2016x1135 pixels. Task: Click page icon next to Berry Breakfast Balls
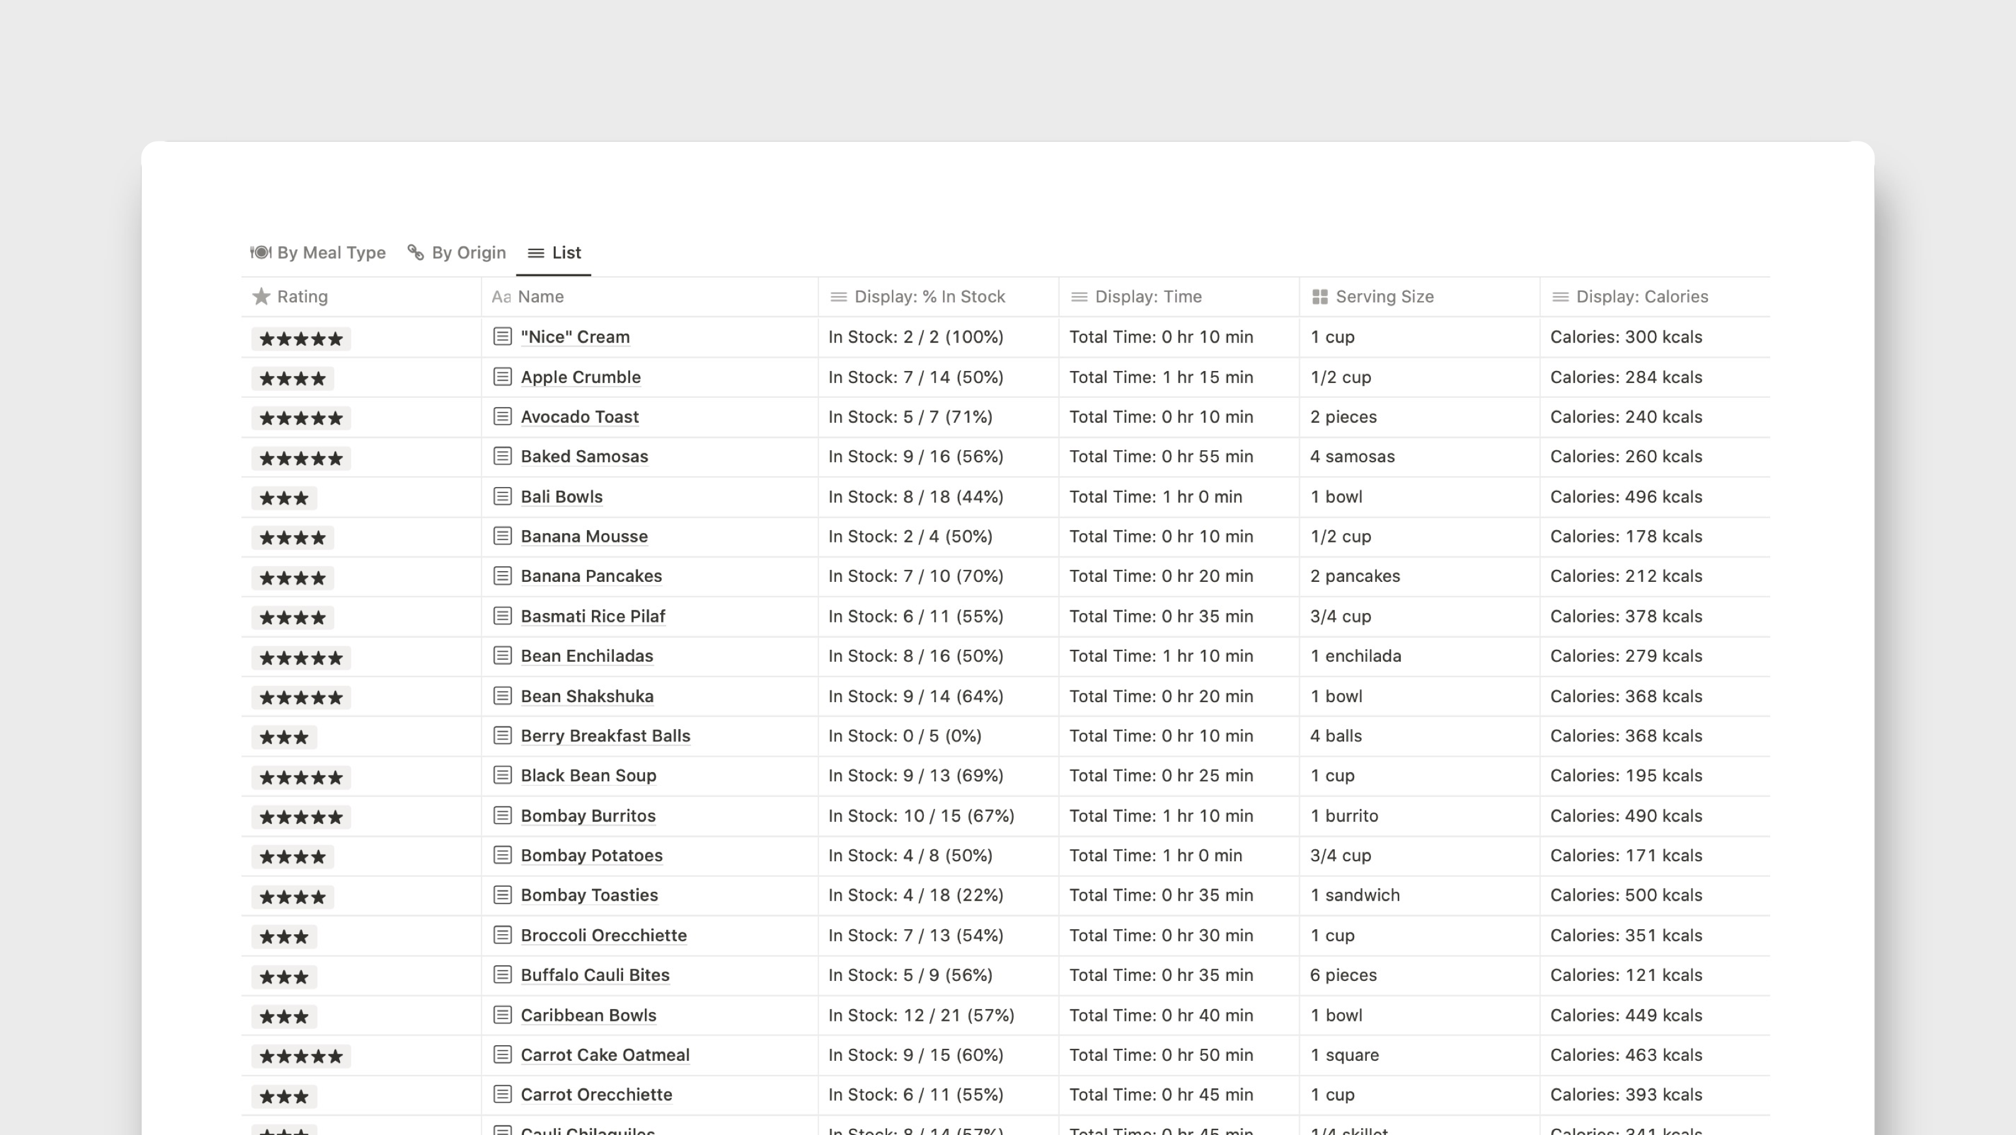tap(502, 735)
